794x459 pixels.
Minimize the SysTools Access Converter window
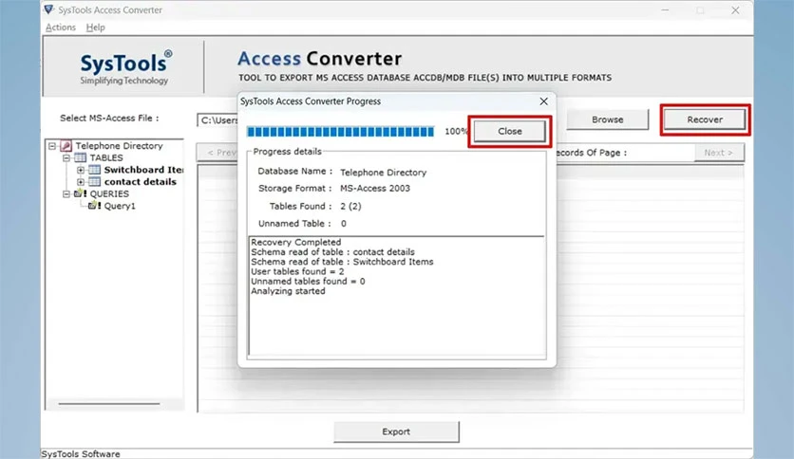(x=665, y=10)
